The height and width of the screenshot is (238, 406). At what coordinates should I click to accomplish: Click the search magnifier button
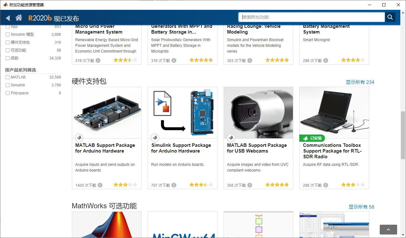click(x=390, y=17)
